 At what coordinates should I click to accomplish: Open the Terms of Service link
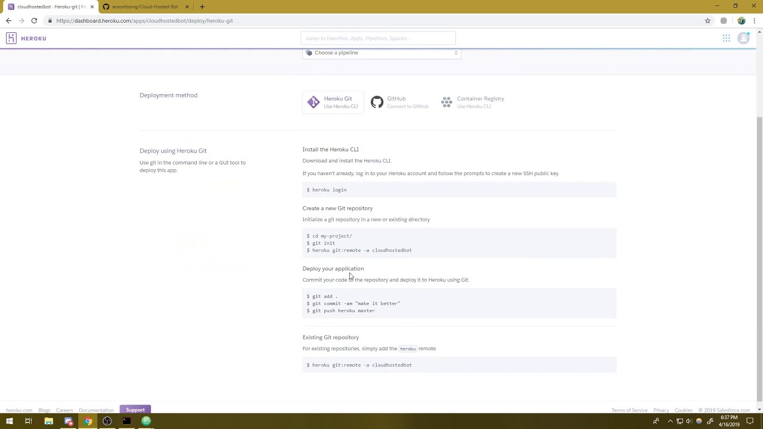629,410
